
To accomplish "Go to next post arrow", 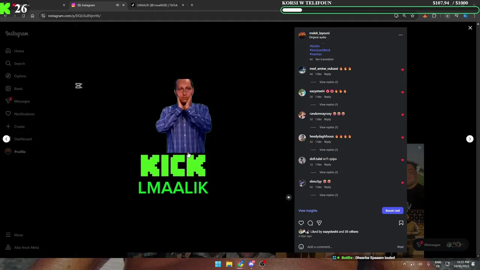I will point(469,139).
